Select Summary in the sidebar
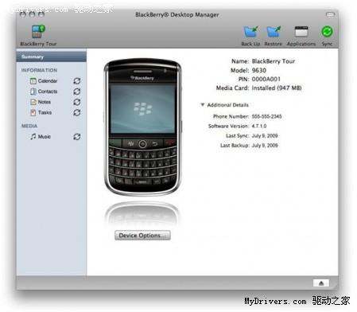 pyautogui.click(x=51, y=57)
